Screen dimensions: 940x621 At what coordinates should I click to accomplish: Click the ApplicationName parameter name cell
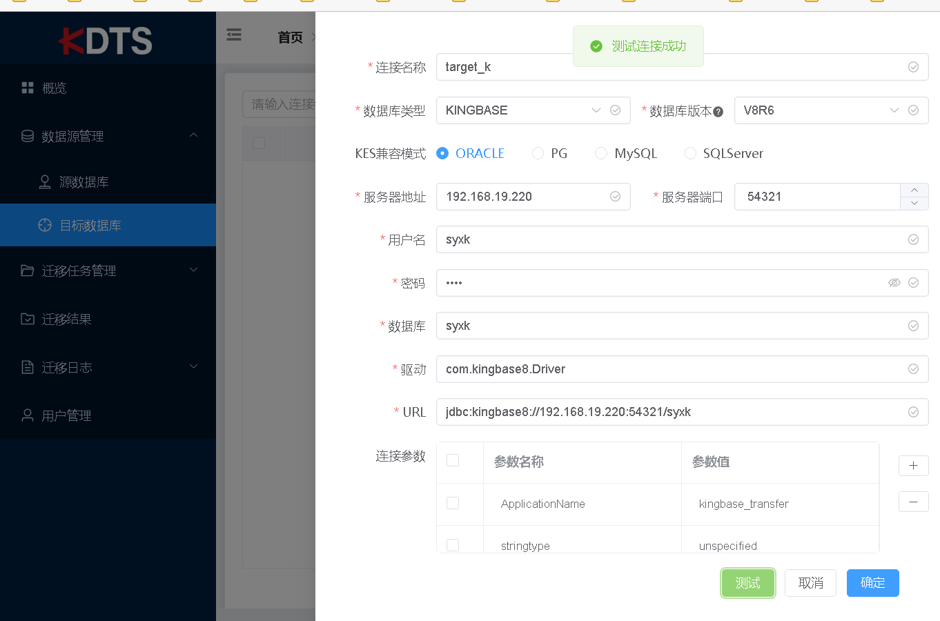pyautogui.click(x=582, y=504)
